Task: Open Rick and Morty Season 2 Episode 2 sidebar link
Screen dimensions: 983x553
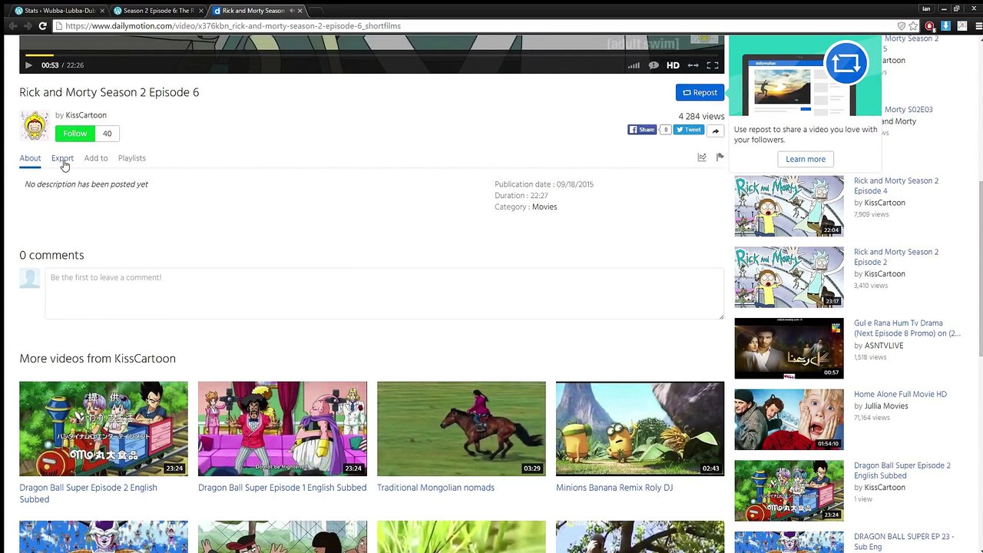Action: point(896,257)
